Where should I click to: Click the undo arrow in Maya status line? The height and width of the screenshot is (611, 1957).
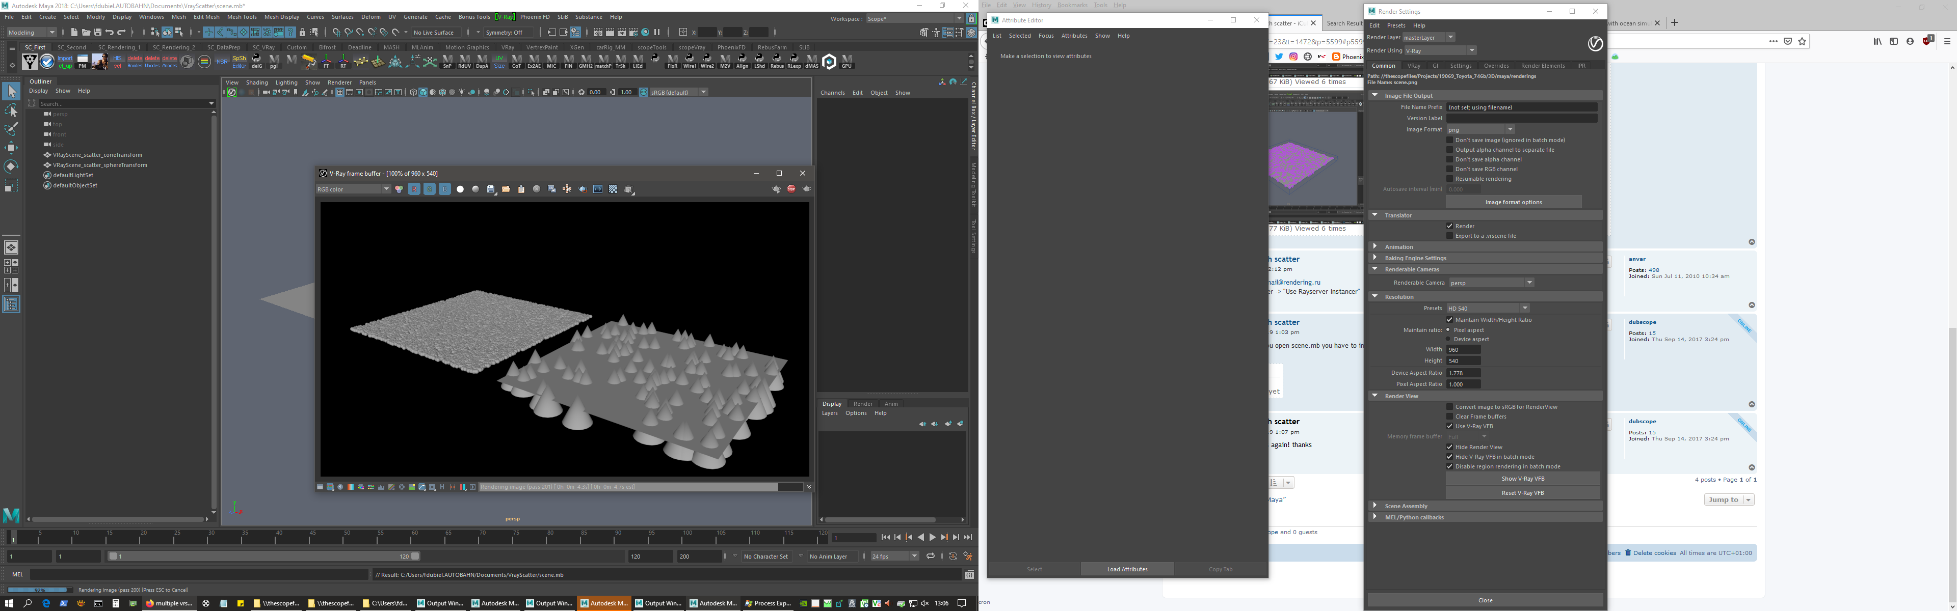pos(110,32)
